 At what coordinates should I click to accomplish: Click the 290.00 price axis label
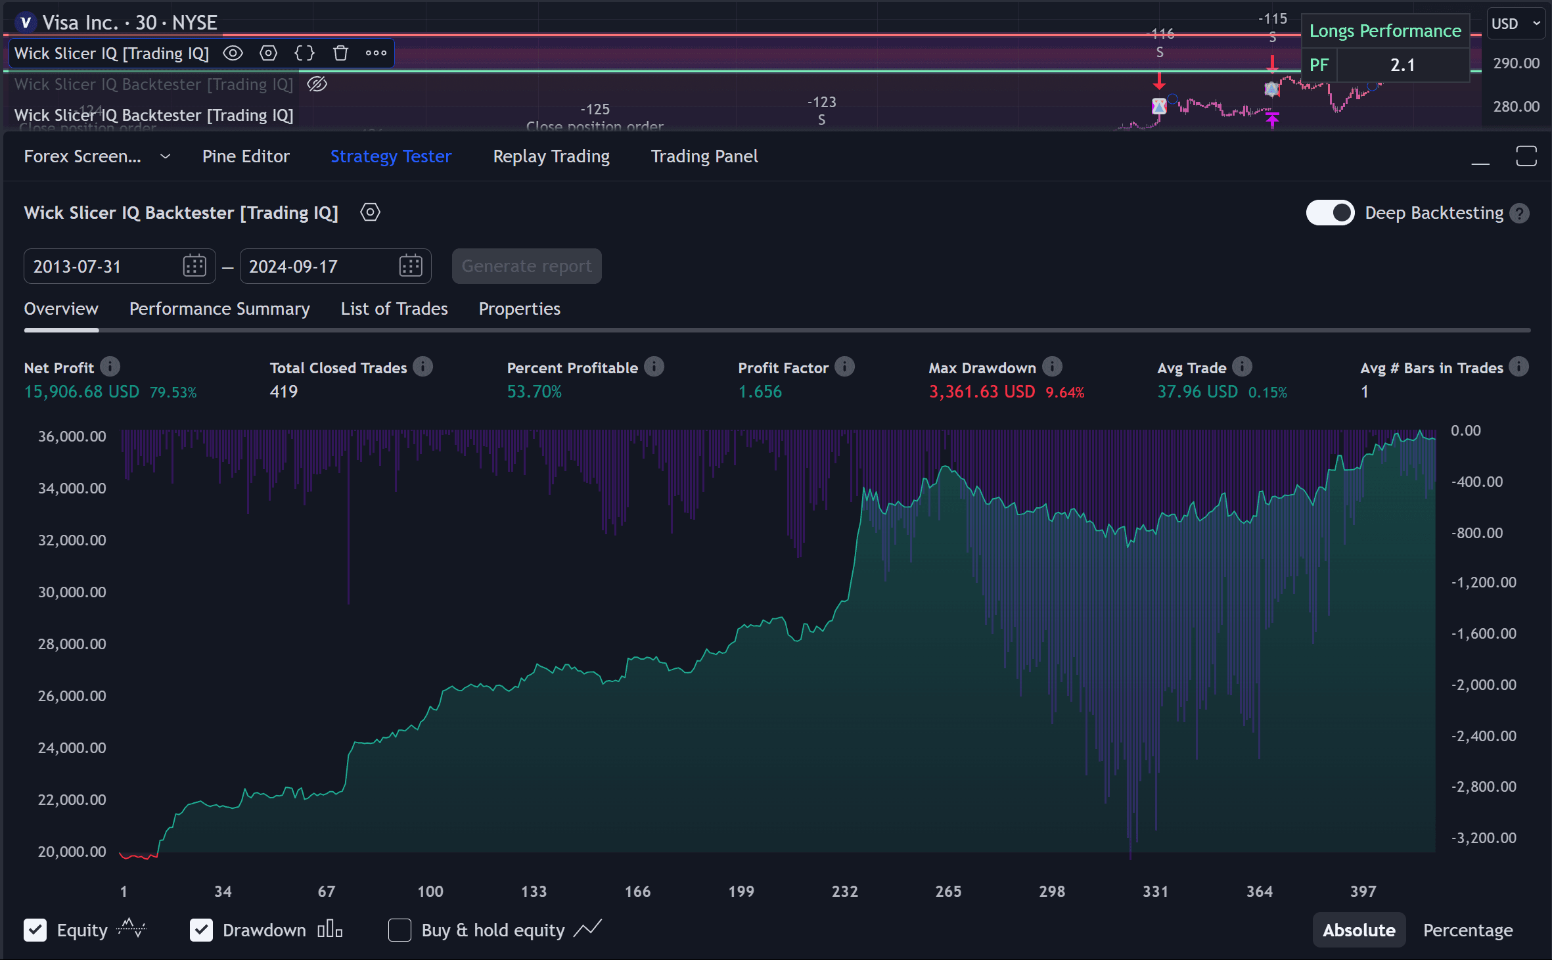click(x=1516, y=63)
